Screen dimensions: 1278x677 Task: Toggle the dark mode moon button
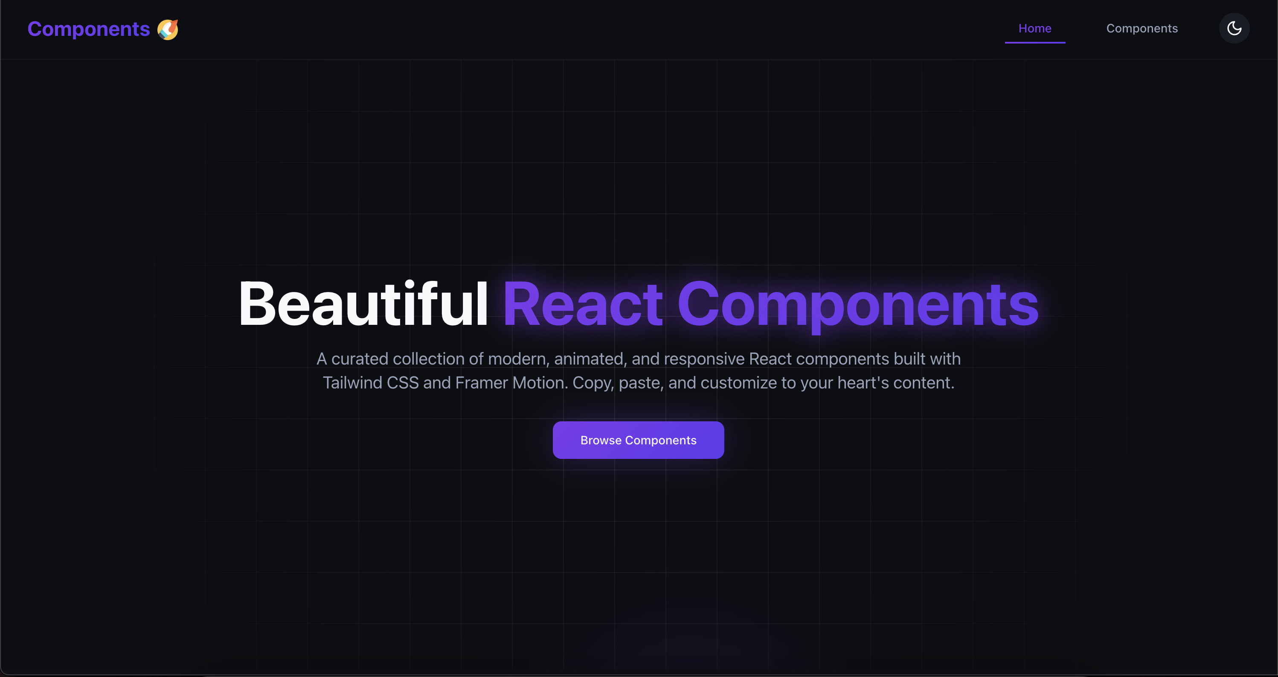coord(1234,28)
